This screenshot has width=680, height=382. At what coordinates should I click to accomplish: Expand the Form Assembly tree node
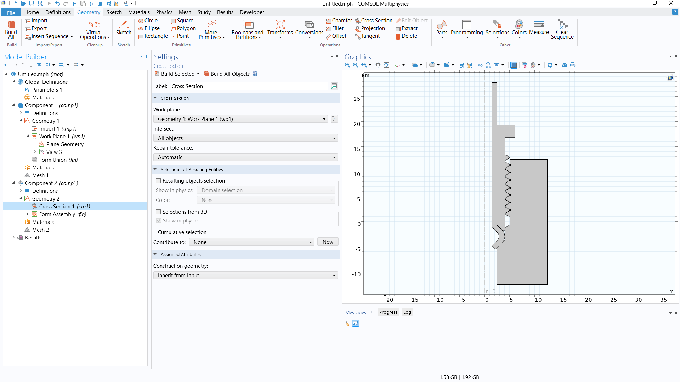point(28,214)
